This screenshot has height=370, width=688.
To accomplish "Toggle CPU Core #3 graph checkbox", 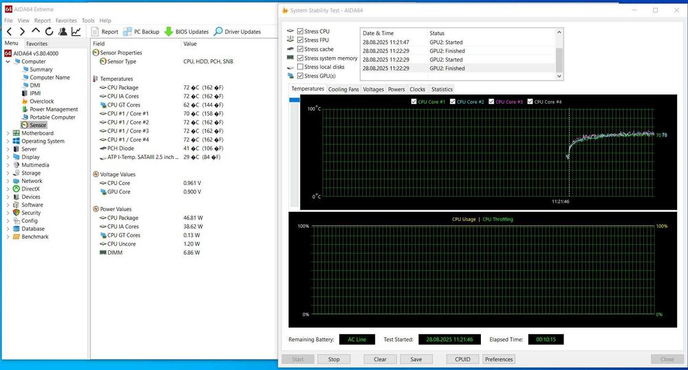I will click(491, 101).
